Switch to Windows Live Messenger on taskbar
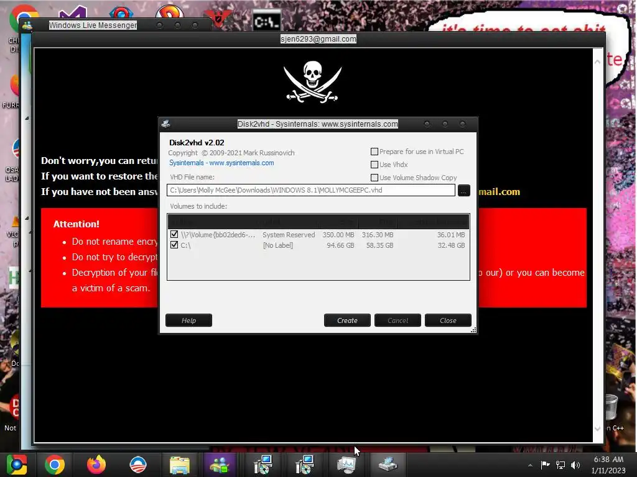 (x=220, y=465)
